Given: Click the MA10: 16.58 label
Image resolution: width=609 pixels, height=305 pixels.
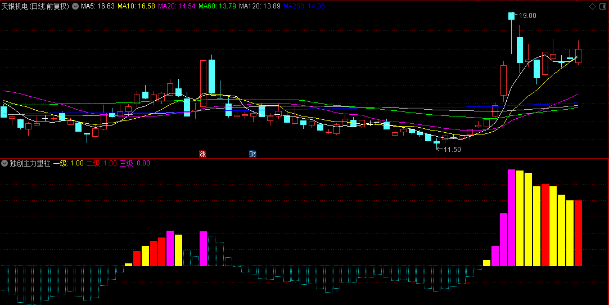Looking at the screenshot, I should pos(136,6).
